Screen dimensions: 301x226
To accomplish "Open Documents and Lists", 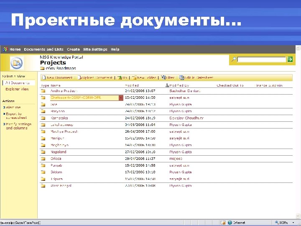I will tap(43, 49).
